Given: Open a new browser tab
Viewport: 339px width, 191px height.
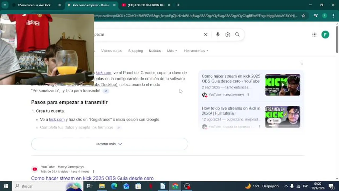Looking at the screenshot, I should (x=178, y=5).
